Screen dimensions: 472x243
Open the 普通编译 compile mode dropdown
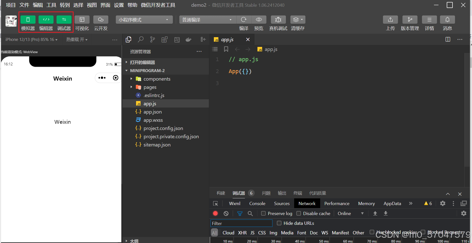208,20
